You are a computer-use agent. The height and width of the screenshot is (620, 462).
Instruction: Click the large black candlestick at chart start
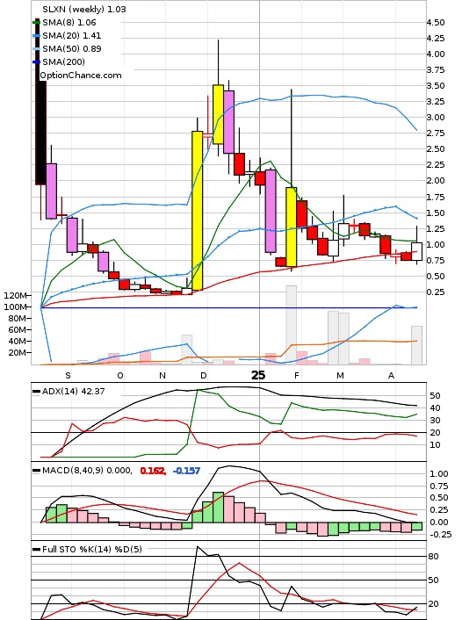40,101
